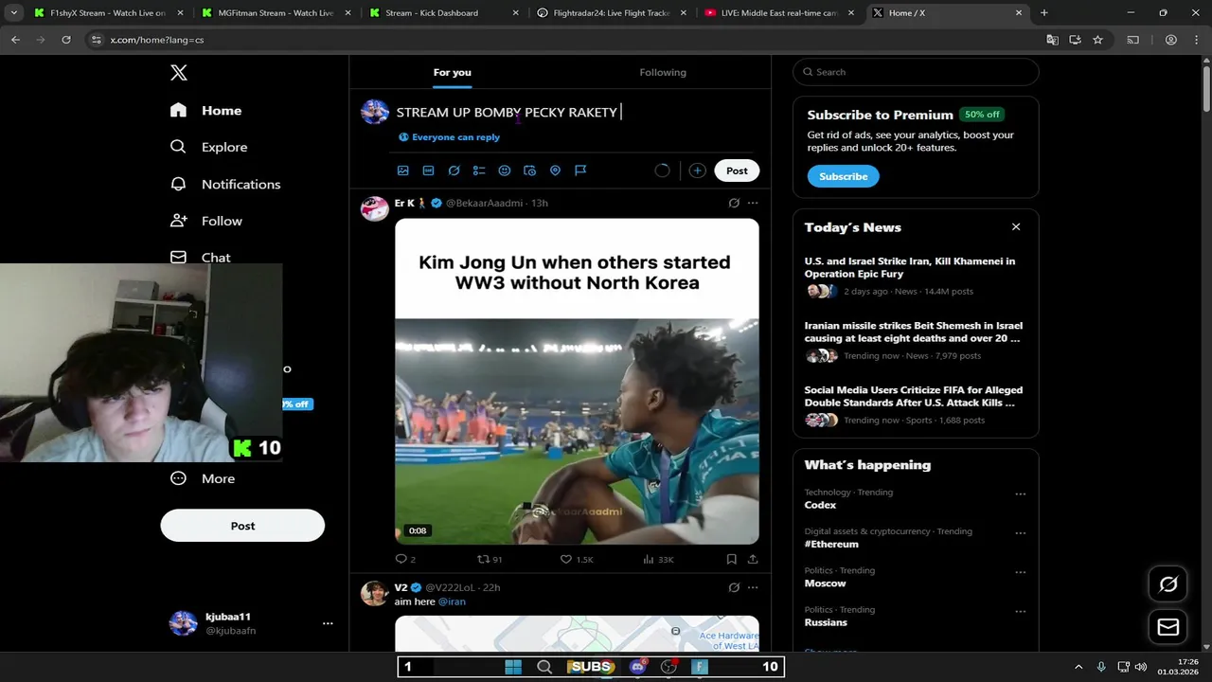The height and width of the screenshot is (682, 1212).
Task: Add another post to thread with plus
Action: coord(697,170)
